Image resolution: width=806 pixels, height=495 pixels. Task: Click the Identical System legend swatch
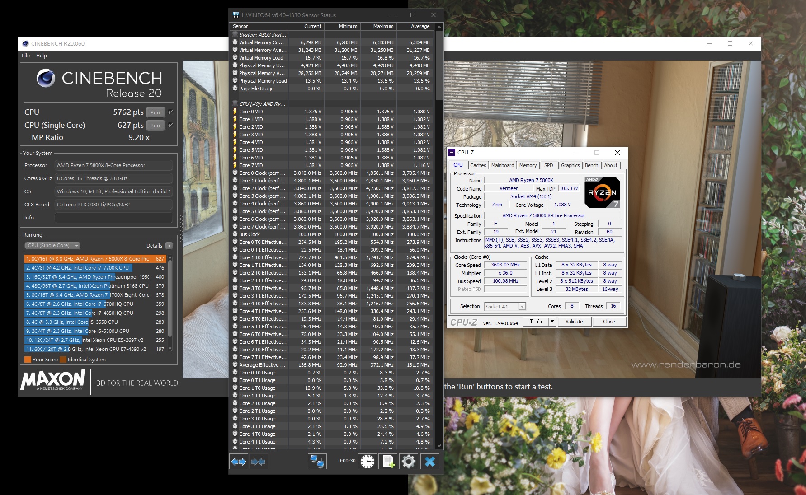[63, 360]
